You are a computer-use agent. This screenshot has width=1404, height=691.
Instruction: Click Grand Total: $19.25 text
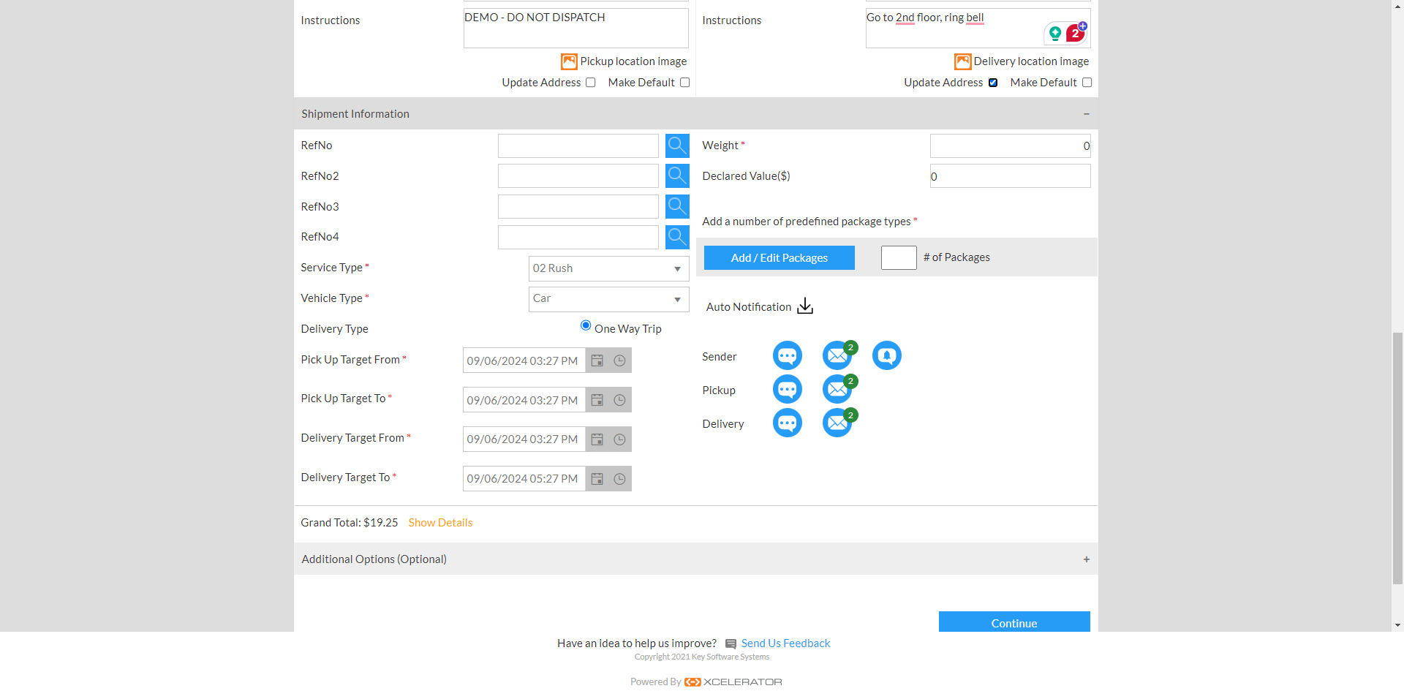350,523
